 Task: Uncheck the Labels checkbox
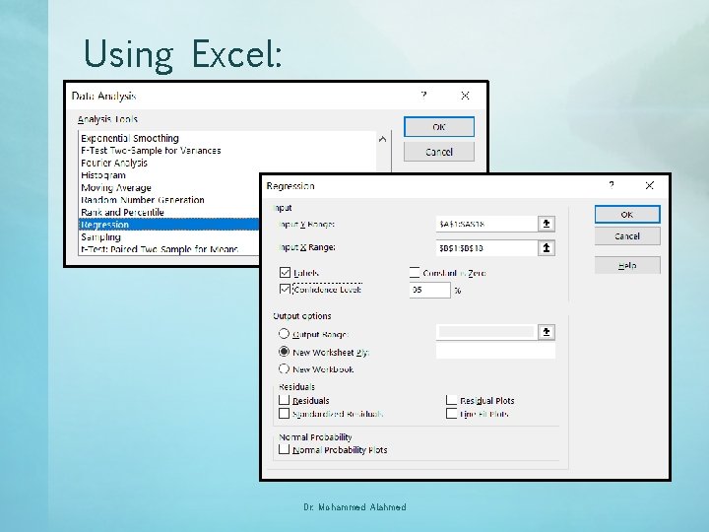(285, 272)
